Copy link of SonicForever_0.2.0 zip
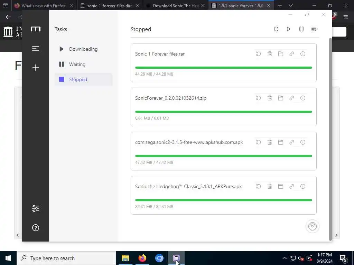Screen dimensions: 354x265 pyautogui.click(x=292, y=98)
